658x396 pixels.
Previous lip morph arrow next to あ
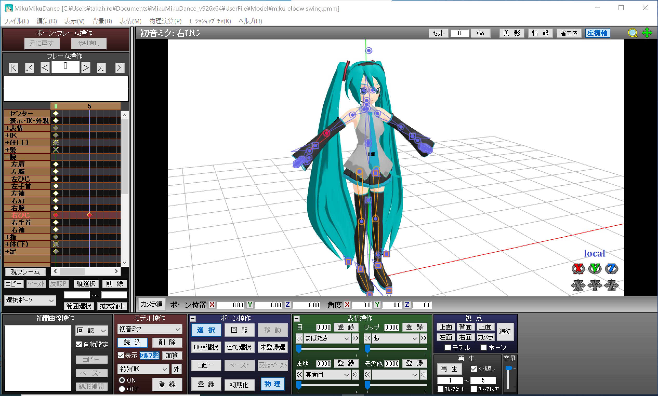368,338
